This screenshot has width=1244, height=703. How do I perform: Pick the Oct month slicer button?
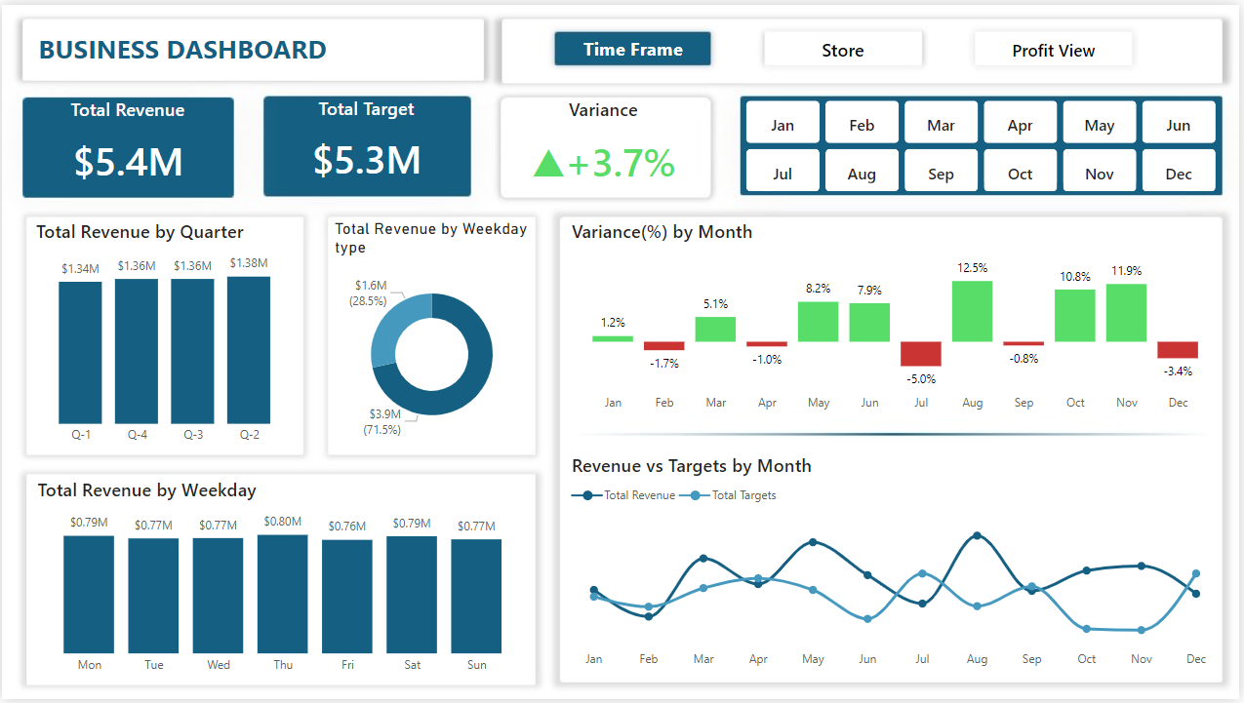(1020, 173)
